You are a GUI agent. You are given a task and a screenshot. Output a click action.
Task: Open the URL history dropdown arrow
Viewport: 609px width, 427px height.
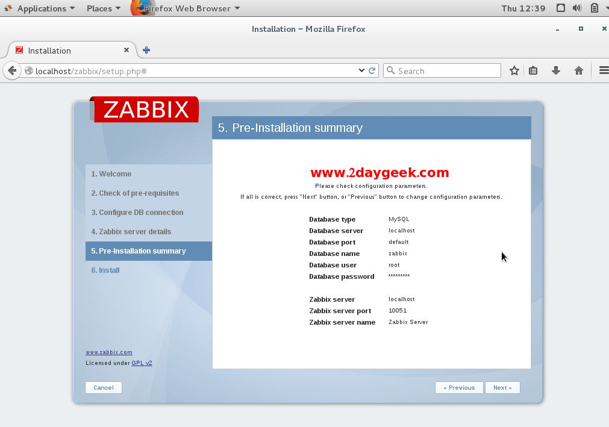pyautogui.click(x=361, y=70)
